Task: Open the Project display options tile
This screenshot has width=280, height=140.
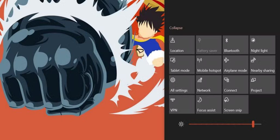Action: (x=262, y=85)
